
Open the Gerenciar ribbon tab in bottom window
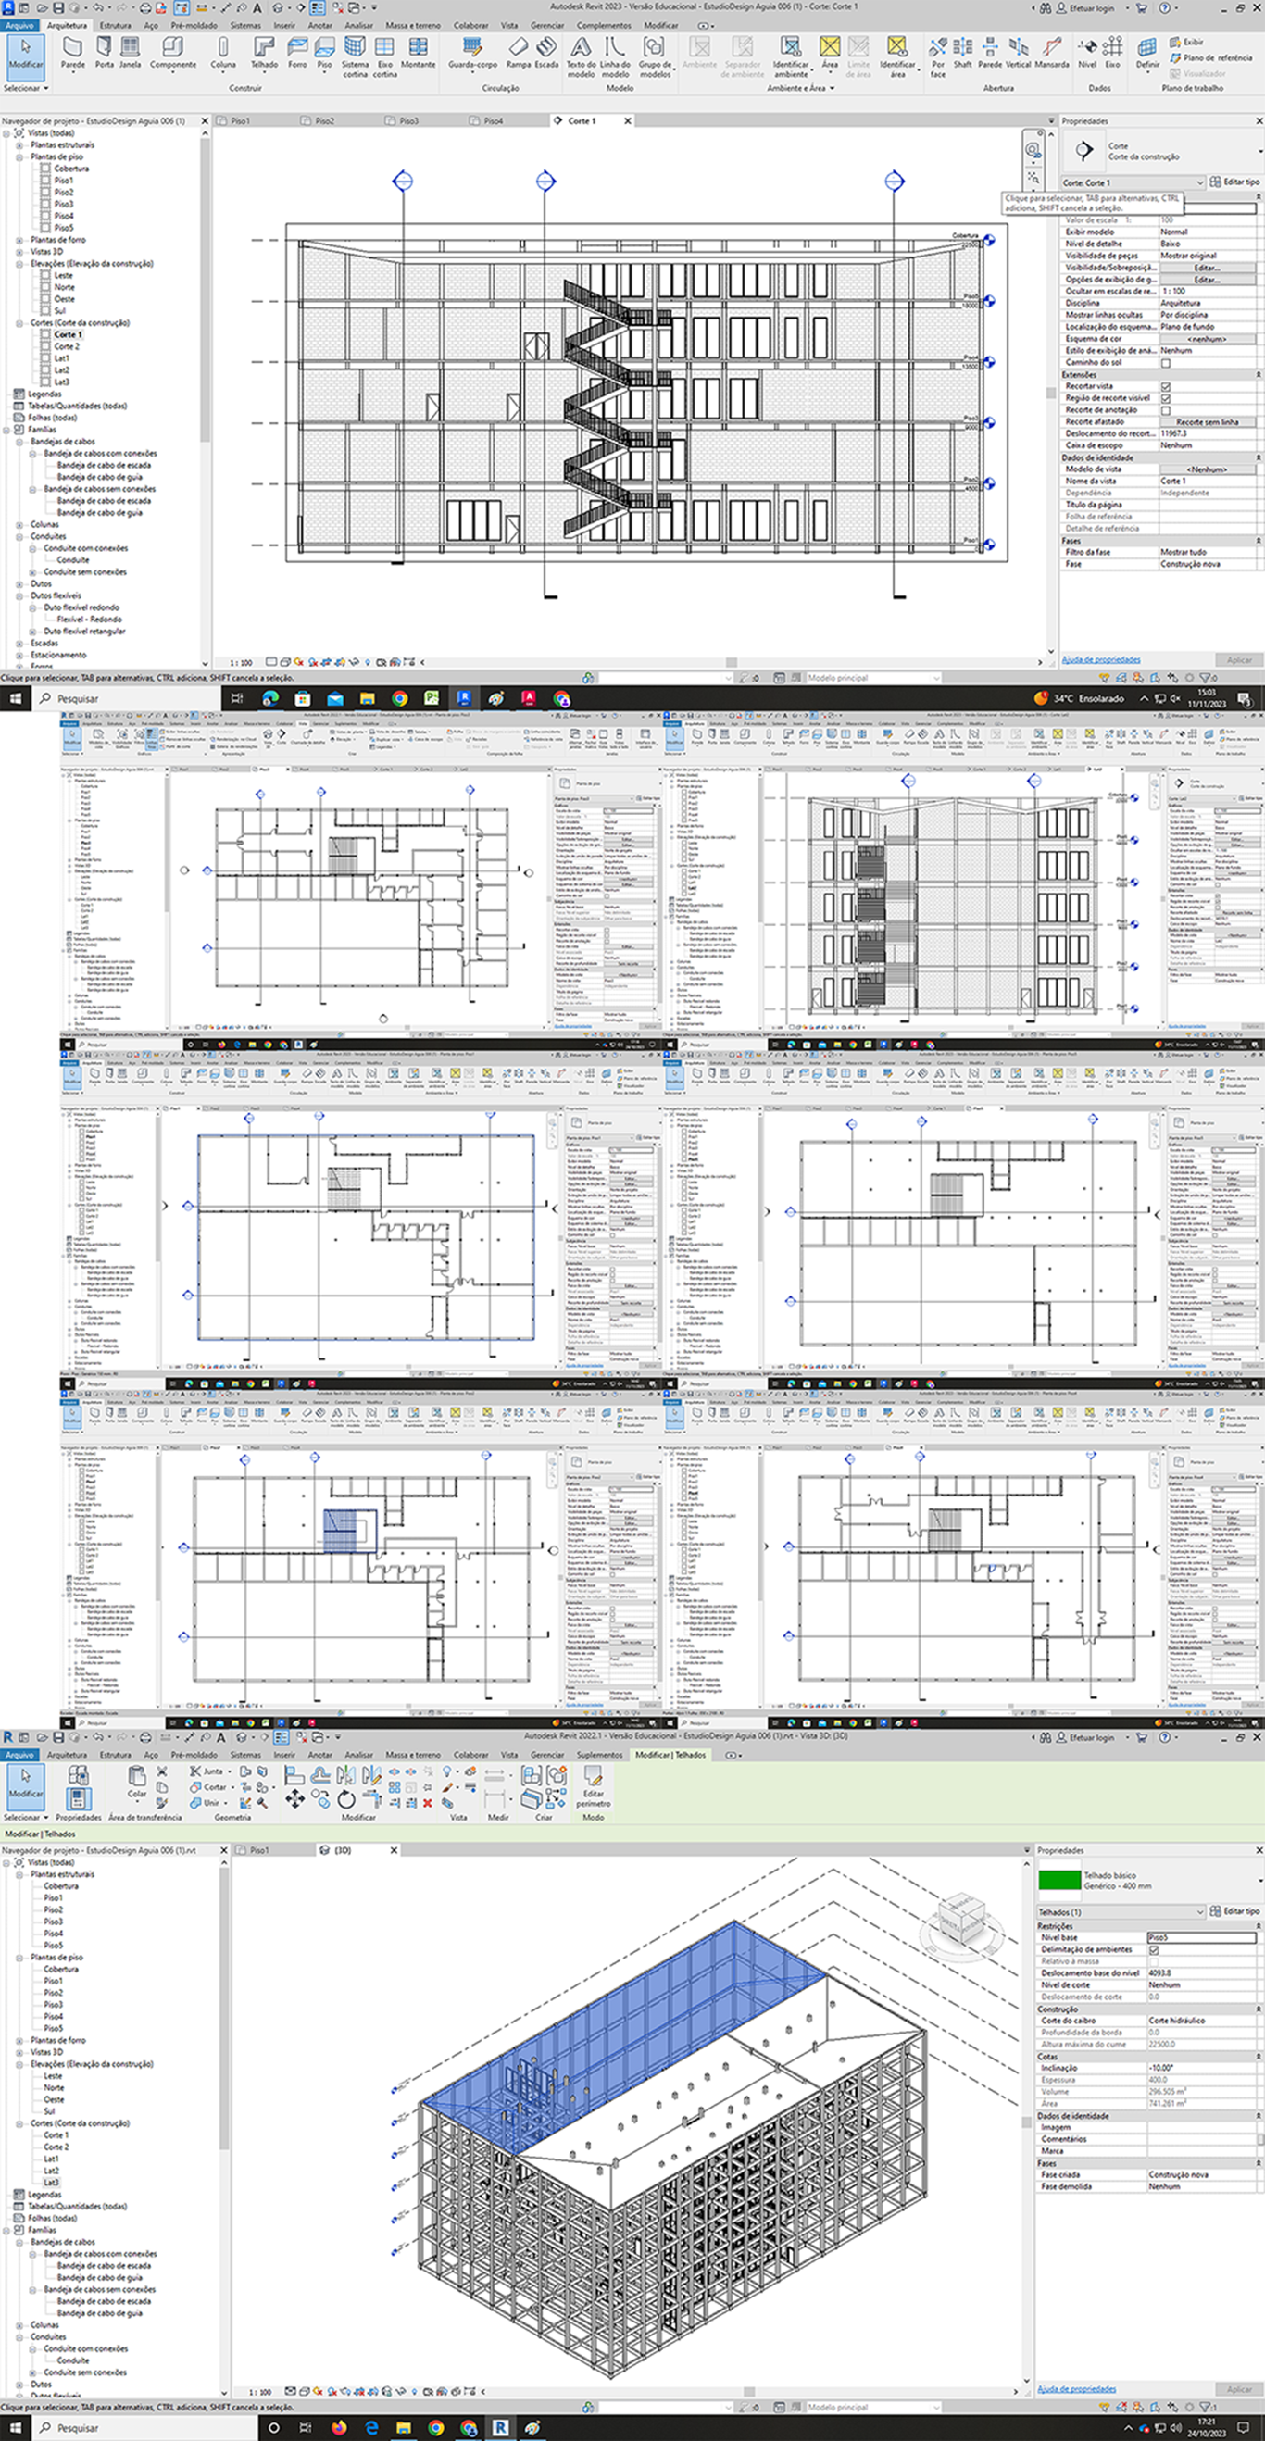coord(546,1755)
